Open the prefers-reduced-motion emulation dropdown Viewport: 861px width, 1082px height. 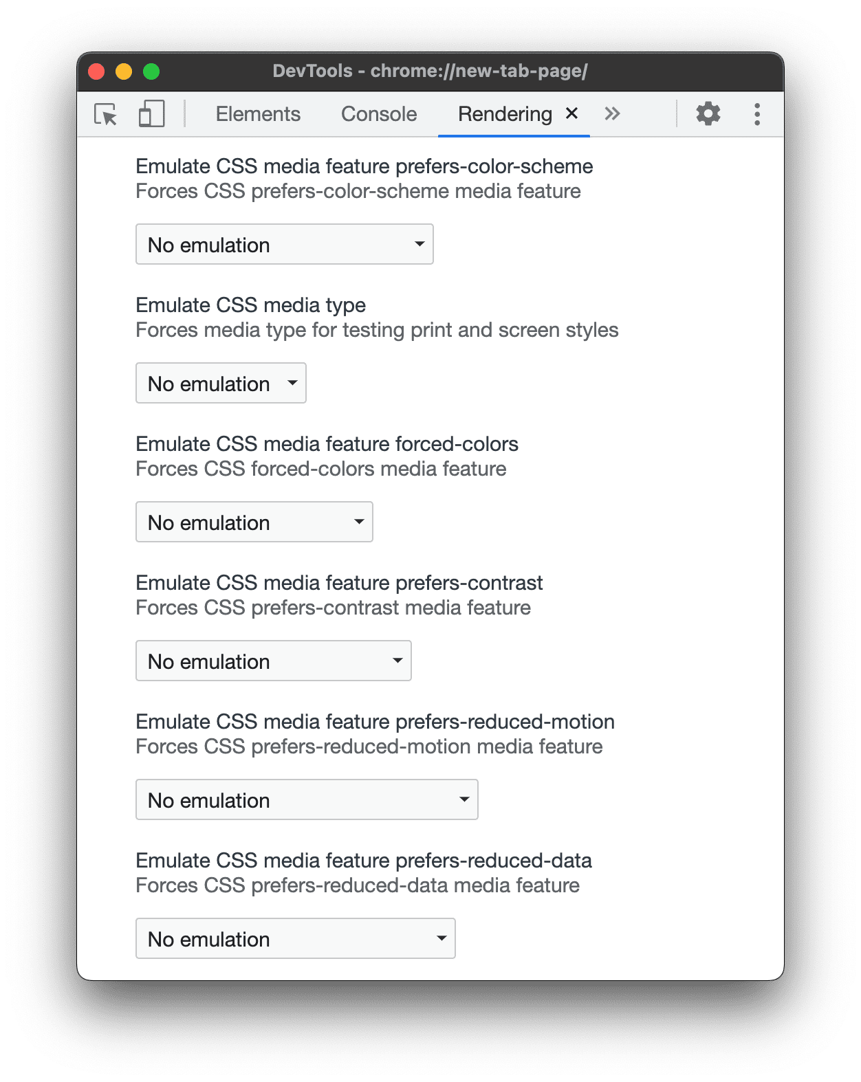307,799
